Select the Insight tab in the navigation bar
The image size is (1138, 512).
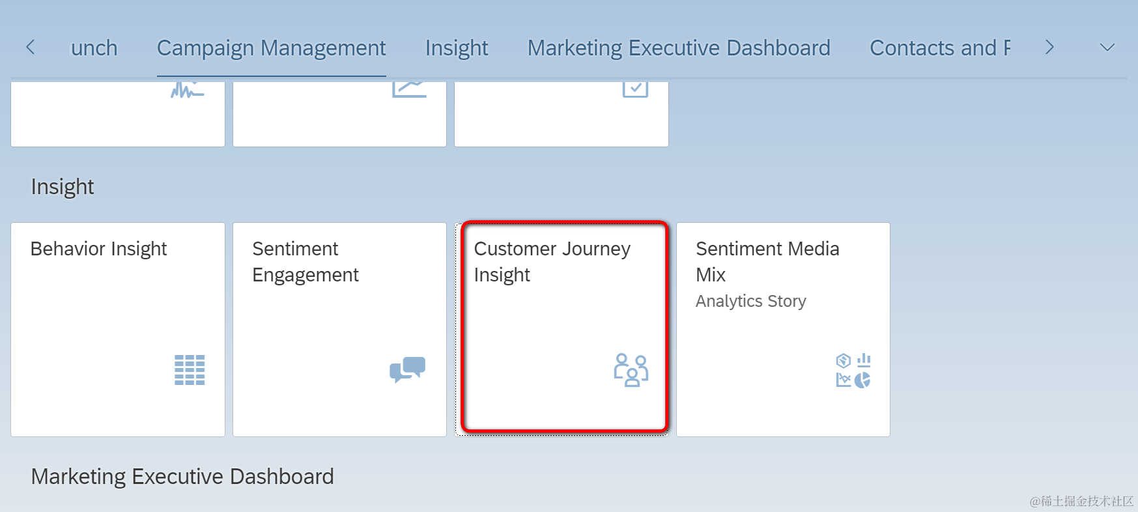click(x=457, y=48)
